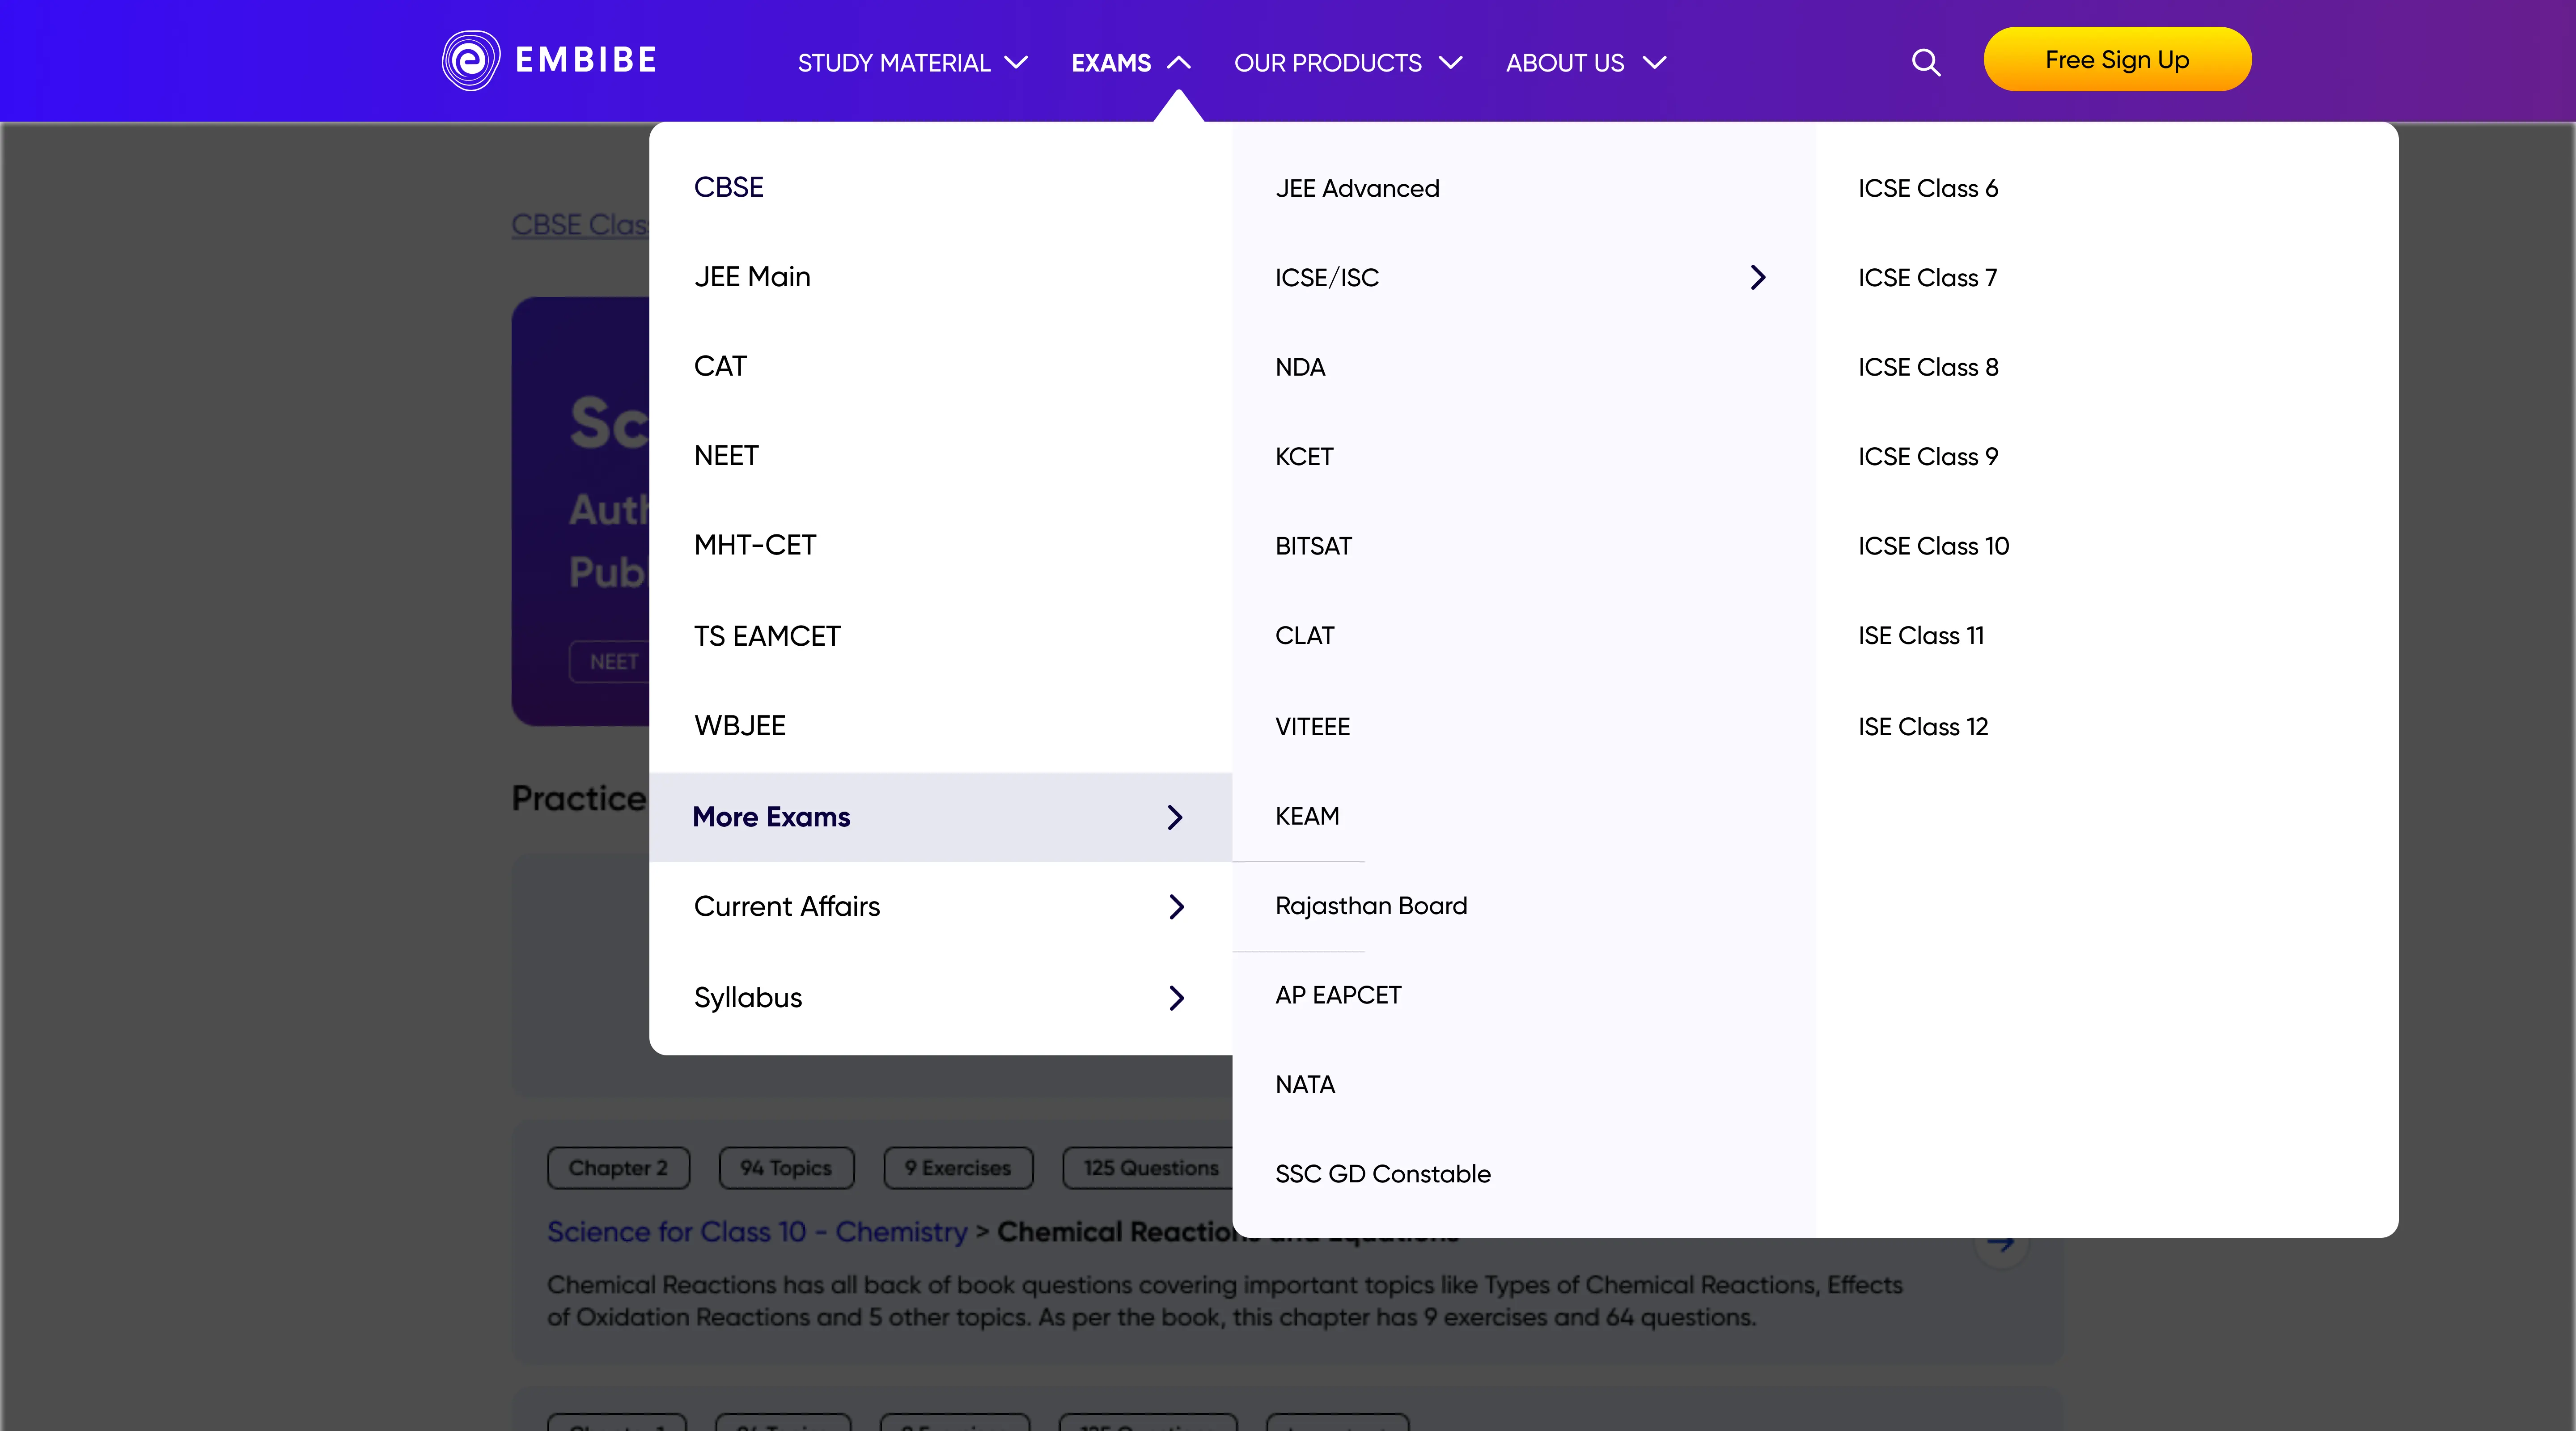Screen dimensions: 2576x1431
Task: Open Rajasthan Board
Action: click(x=1371, y=905)
